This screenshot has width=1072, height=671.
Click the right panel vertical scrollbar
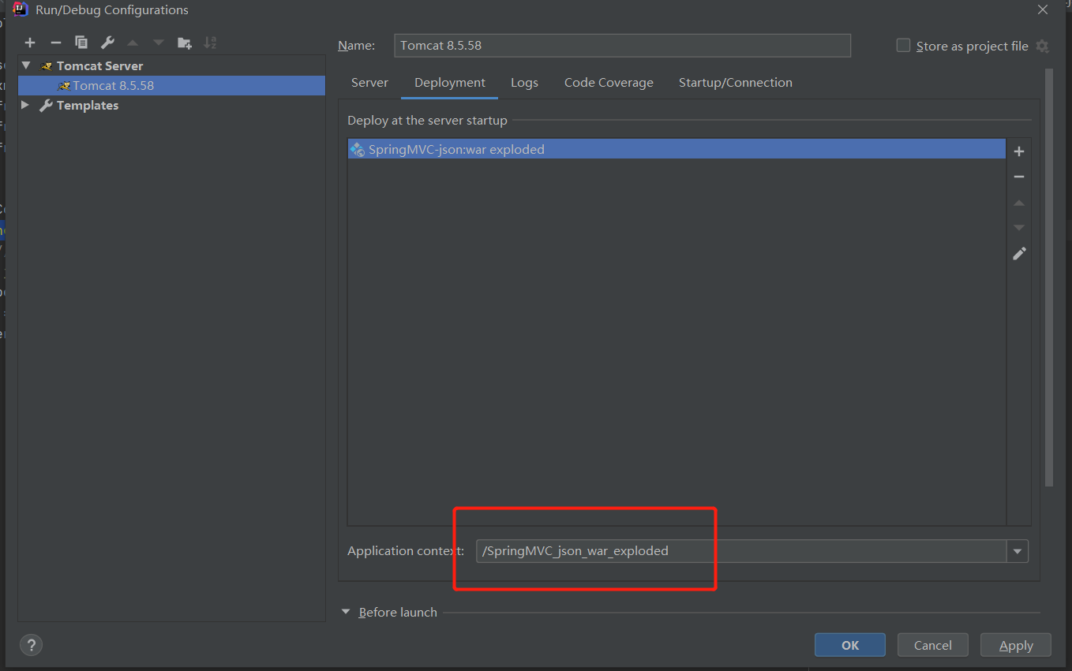coord(1049,278)
